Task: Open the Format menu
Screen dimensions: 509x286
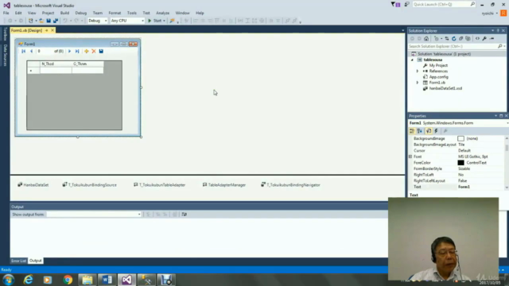Action: [115, 13]
